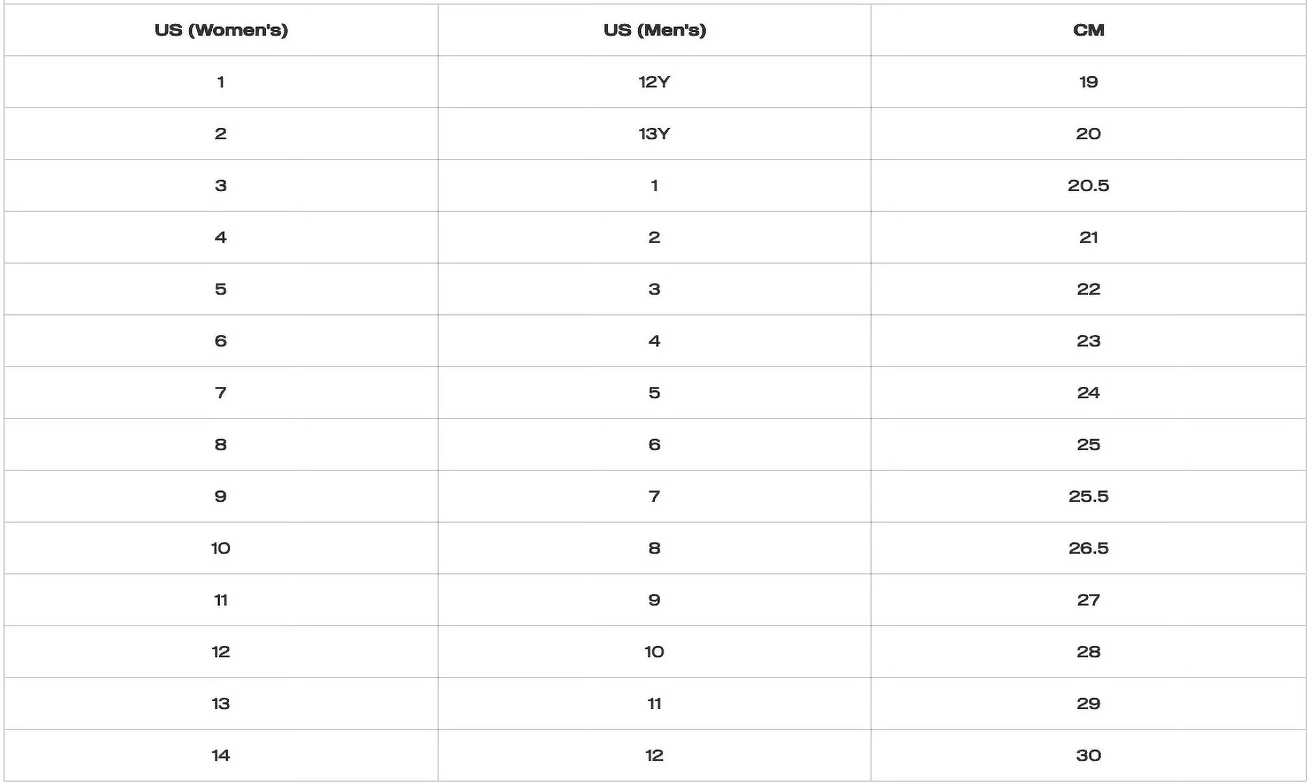The width and height of the screenshot is (1308, 784).
Task: Click the 26.5 CM value
Action: pyautogui.click(x=1088, y=548)
